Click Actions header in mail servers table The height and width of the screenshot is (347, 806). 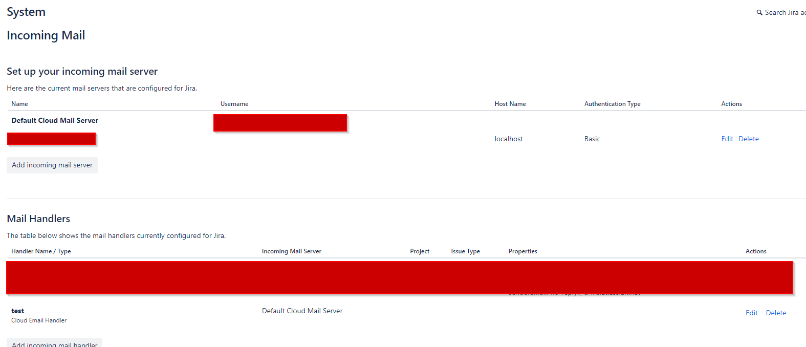point(731,104)
